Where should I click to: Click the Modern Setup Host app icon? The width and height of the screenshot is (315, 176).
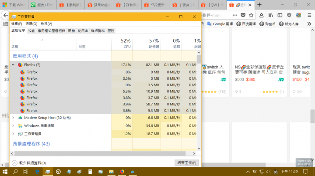pos(20,118)
